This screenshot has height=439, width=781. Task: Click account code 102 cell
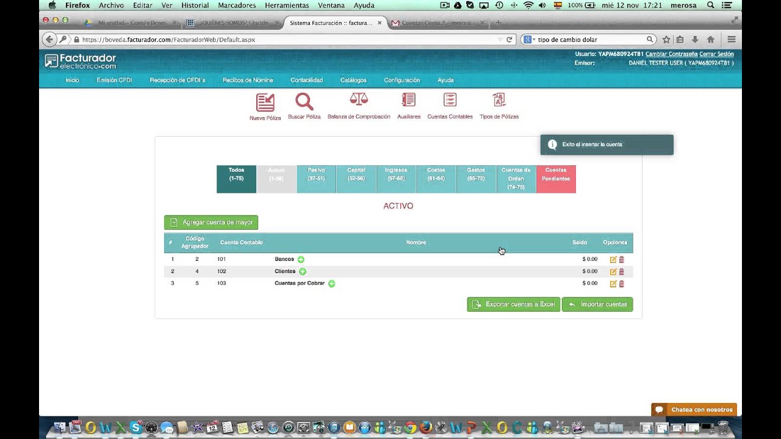pyautogui.click(x=221, y=271)
